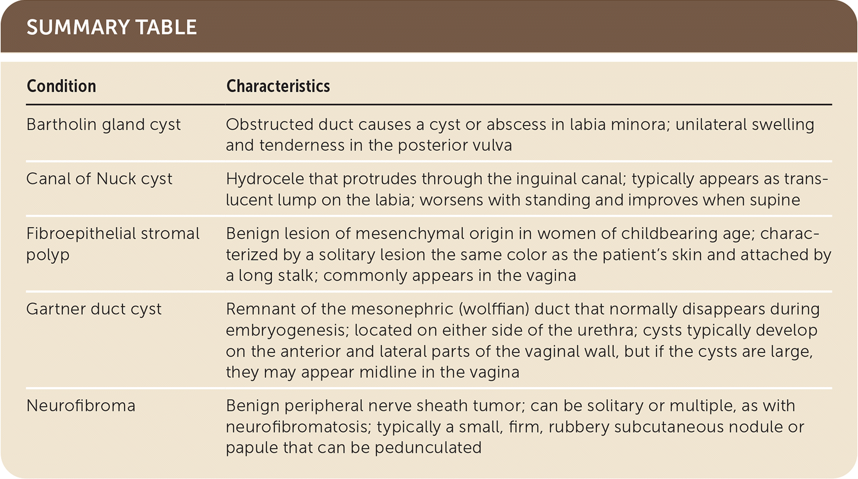Click the Neurofibroma characteristics description

(x=515, y=427)
